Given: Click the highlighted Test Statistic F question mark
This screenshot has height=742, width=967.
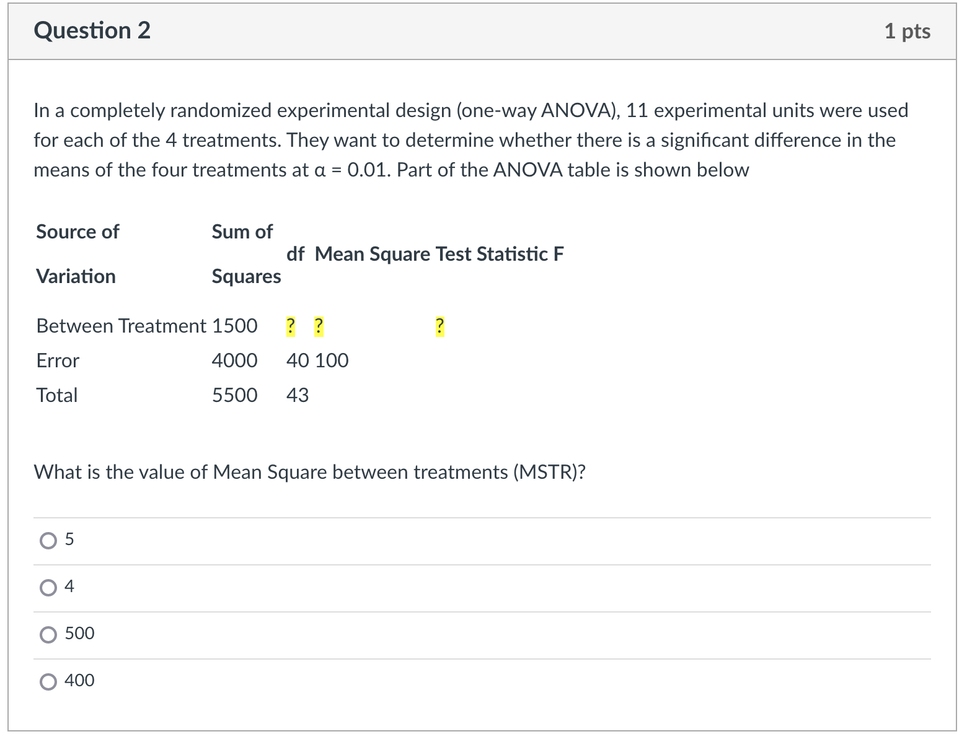Looking at the screenshot, I should pyautogui.click(x=439, y=326).
